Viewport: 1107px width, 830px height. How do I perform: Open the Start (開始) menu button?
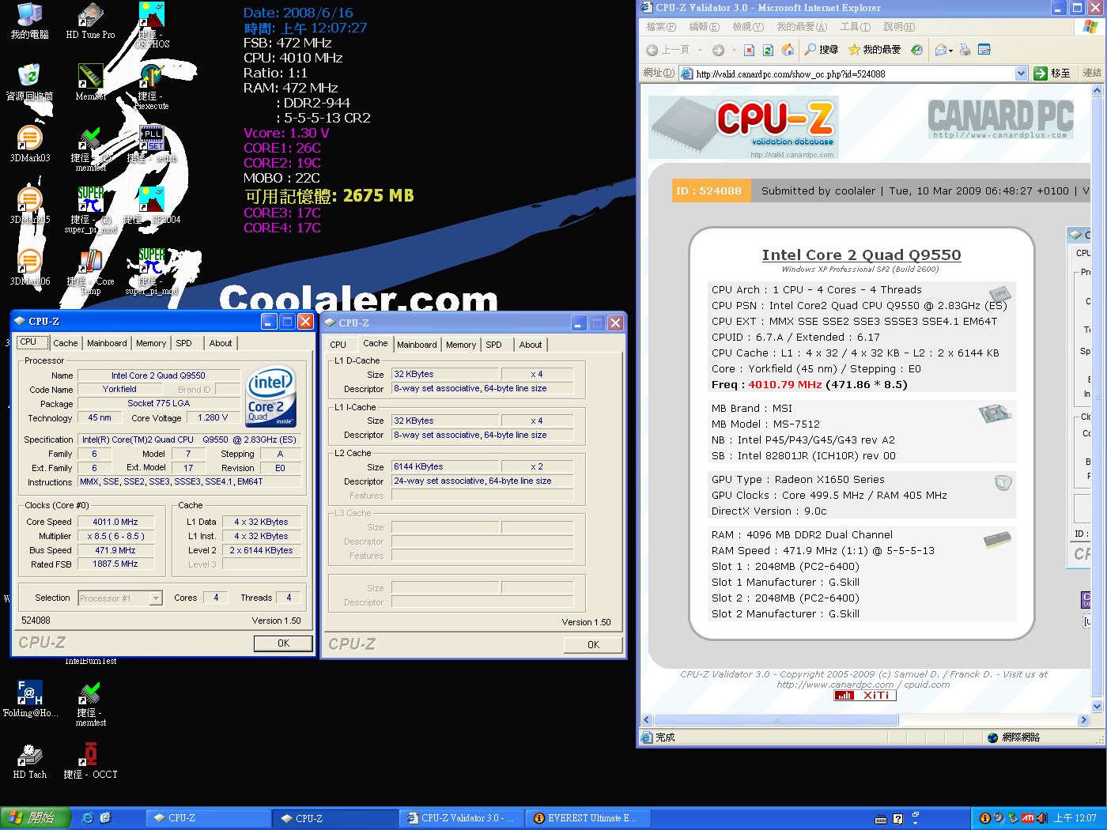35,818
